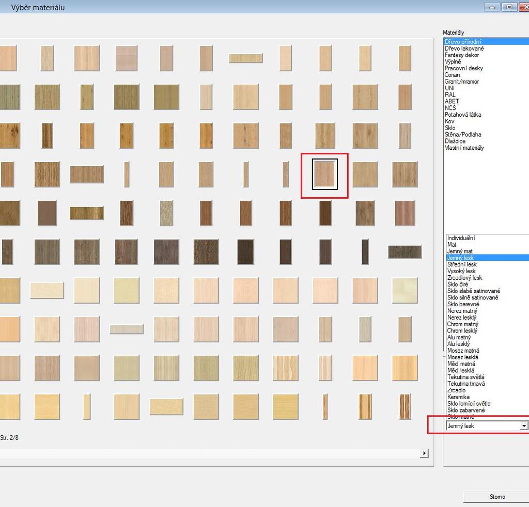The width and height of the screenshot is (529, 507).
Task: Maximize the Výběr materiálu window
Action: tap(509, 7)
